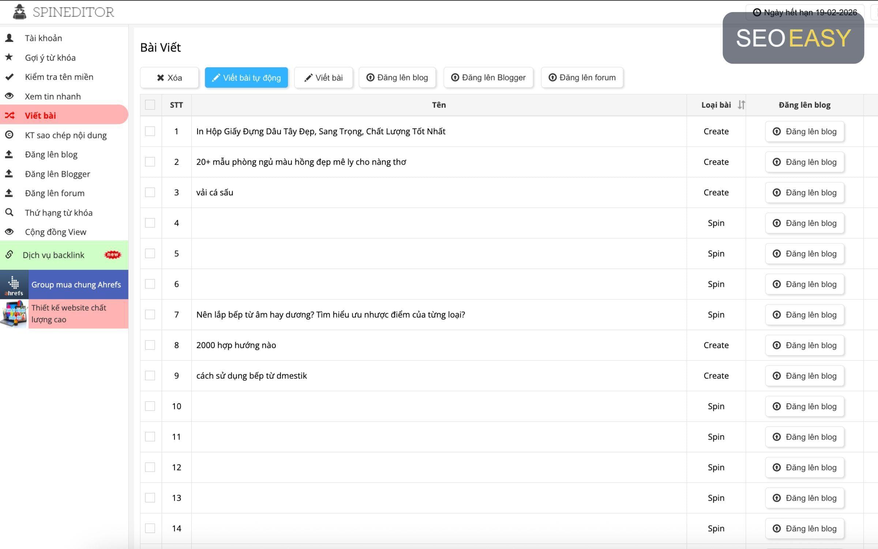The height and width of the screenshot is (549, 878).
Task: Click the checkmark icon beside Kiểm tra tên miền
Action: [9, 76]
